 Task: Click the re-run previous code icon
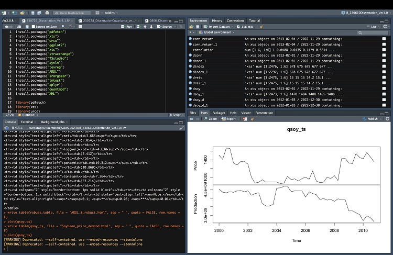coord(138,26)
